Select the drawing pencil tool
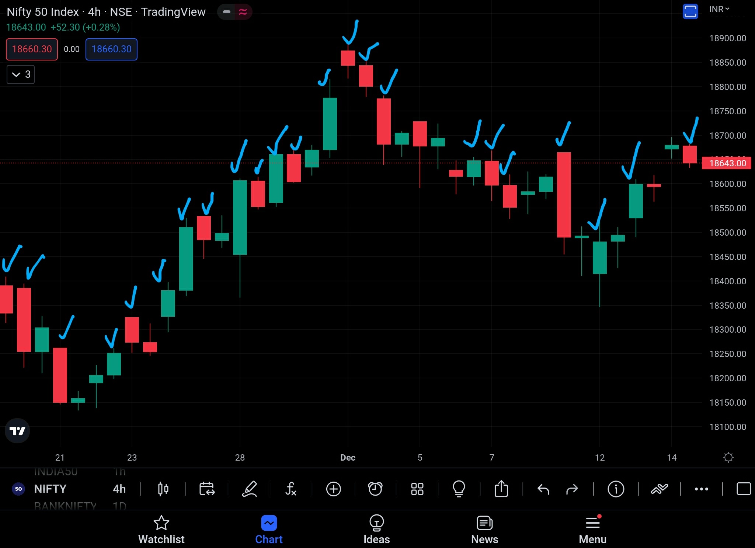The image size is (755, 548). [x=249, y=489]
